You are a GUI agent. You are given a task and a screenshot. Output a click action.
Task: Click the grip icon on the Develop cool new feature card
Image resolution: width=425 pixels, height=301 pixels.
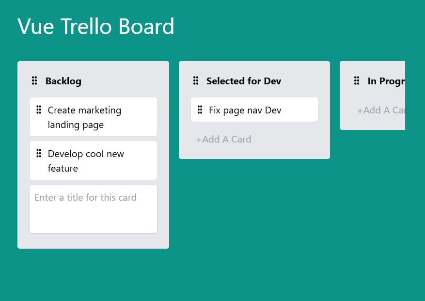[39, 153]
